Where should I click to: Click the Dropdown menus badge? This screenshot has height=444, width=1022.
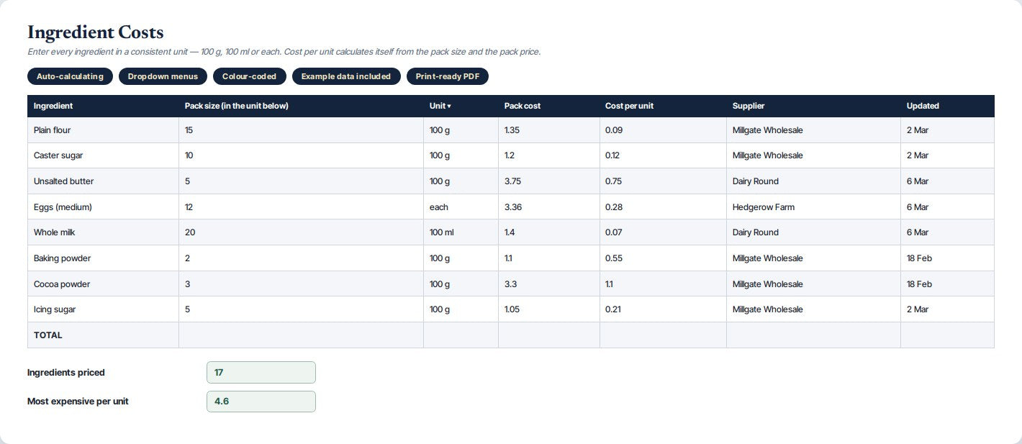163,76
